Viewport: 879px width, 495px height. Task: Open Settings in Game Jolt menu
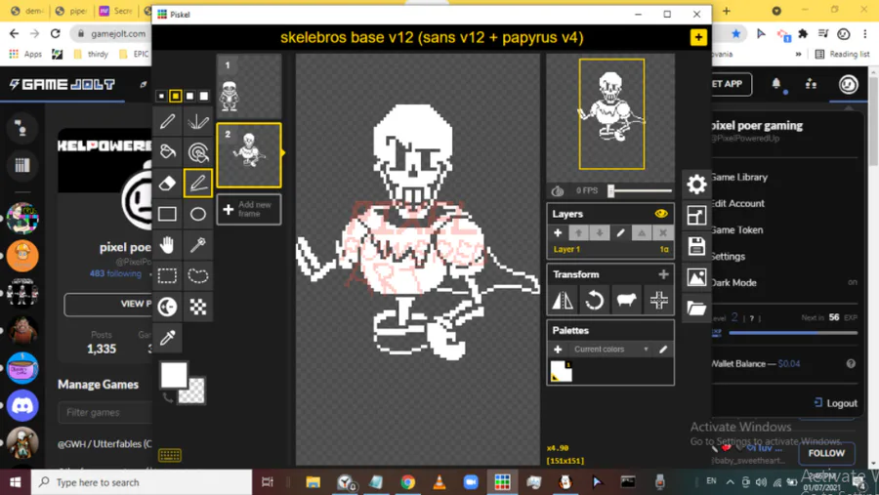[x=729, y=256]
